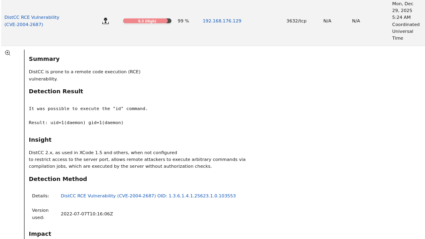Select the port entry 3632/tcp
Viewport: 425px width, 239px height.
pos(296,21)
